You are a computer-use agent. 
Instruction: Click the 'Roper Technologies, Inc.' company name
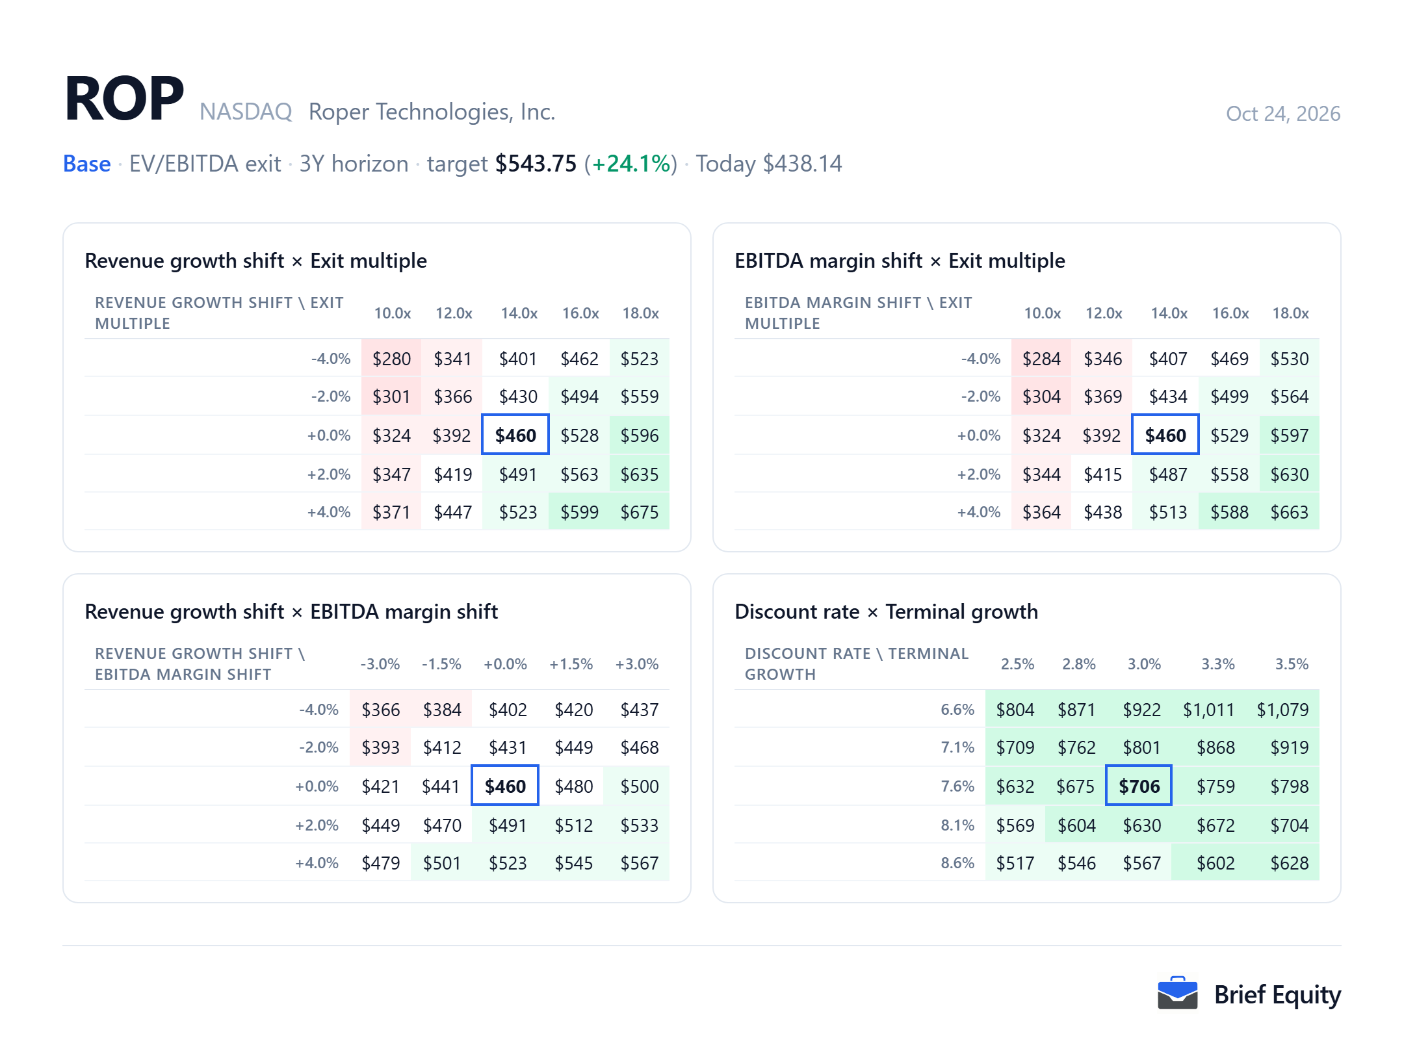click(432, 112)
